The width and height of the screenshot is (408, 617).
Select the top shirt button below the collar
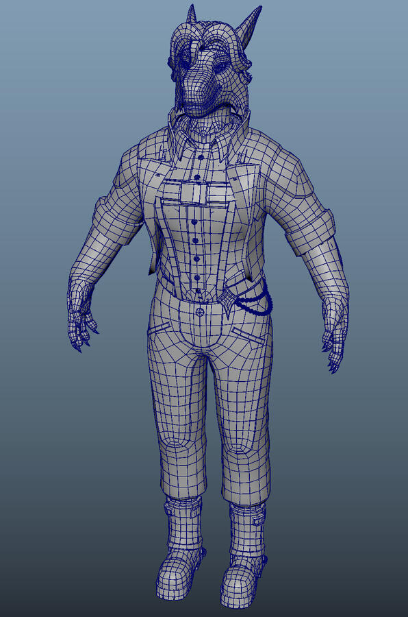(x=201, y=158)
